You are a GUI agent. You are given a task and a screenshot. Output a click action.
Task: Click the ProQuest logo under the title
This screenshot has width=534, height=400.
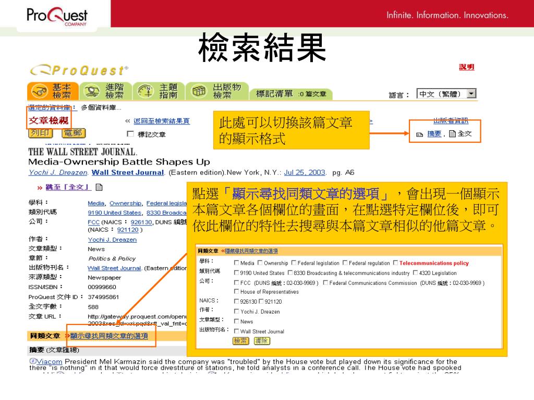(79, 70)
